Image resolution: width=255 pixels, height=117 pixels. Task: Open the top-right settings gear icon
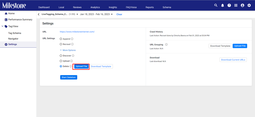coord(249,5)
